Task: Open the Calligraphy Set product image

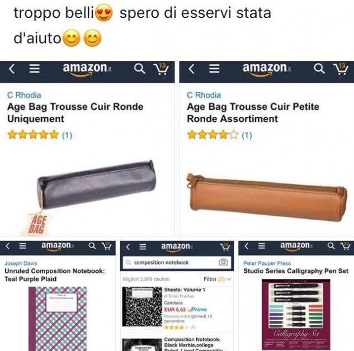Action: (x=296, y=315)
